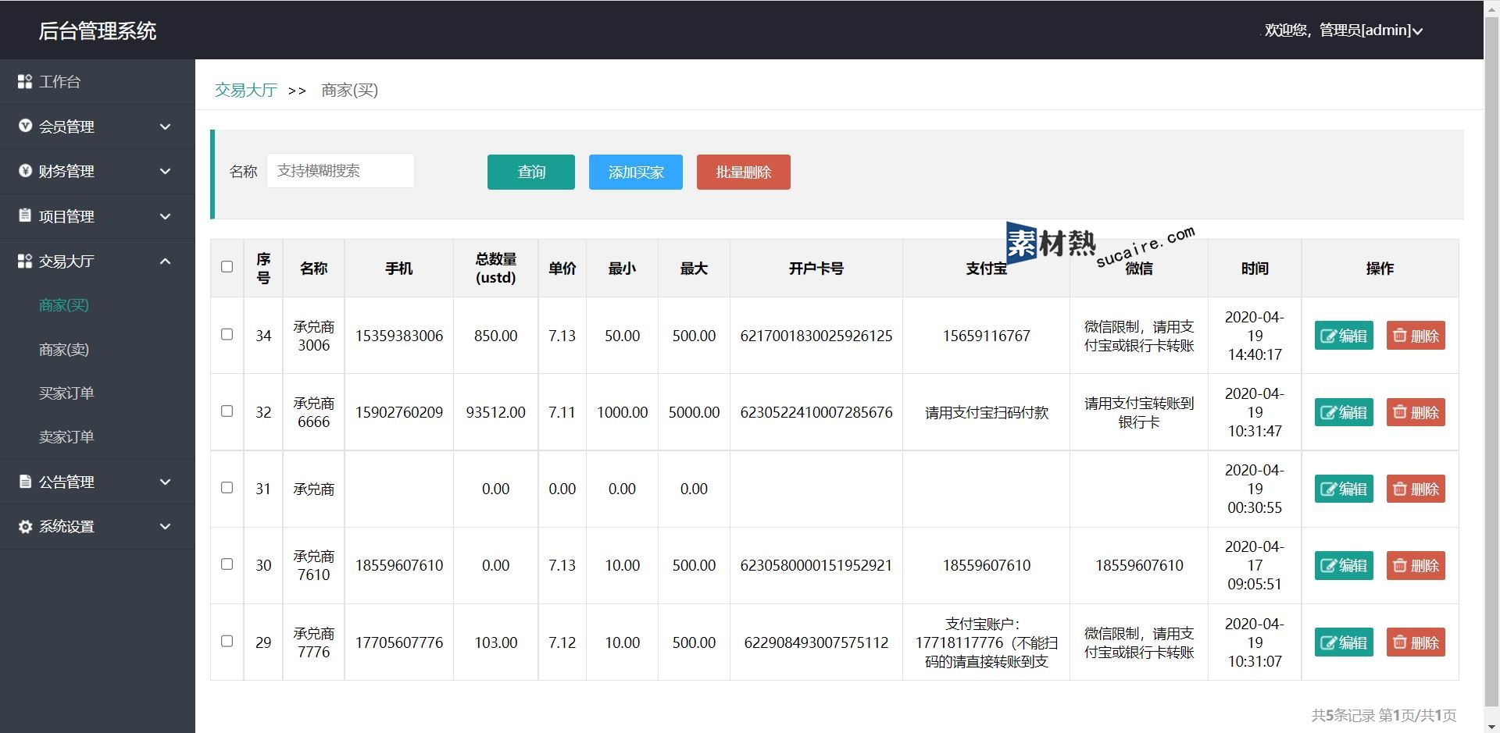The image size is (1500, 733).
Task: Delete row 31 承兑商
Action: tap(1416, 489)
